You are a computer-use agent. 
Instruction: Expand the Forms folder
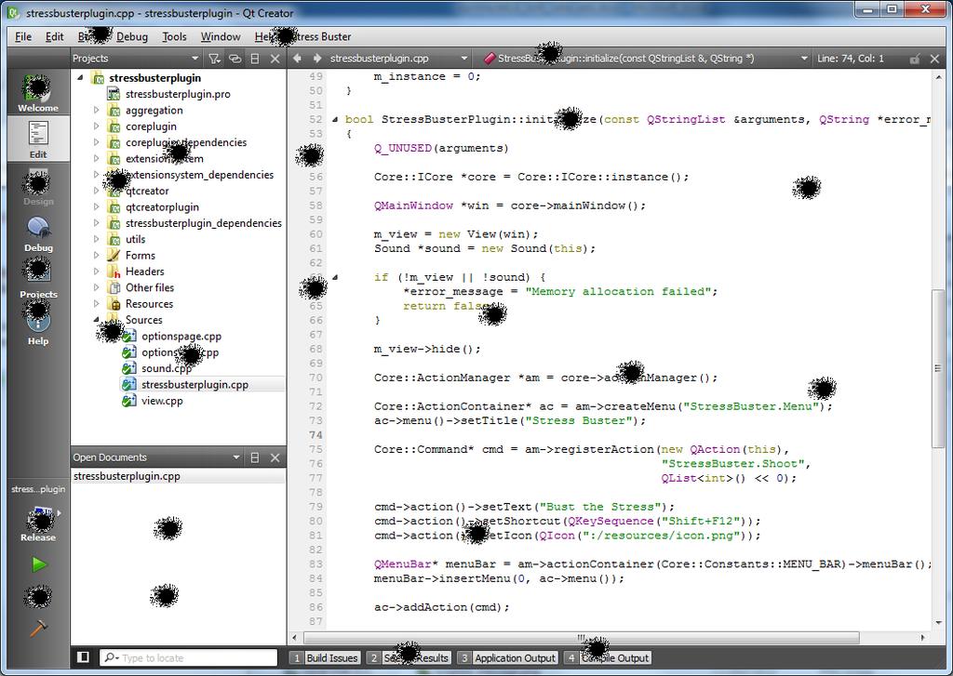96,255
